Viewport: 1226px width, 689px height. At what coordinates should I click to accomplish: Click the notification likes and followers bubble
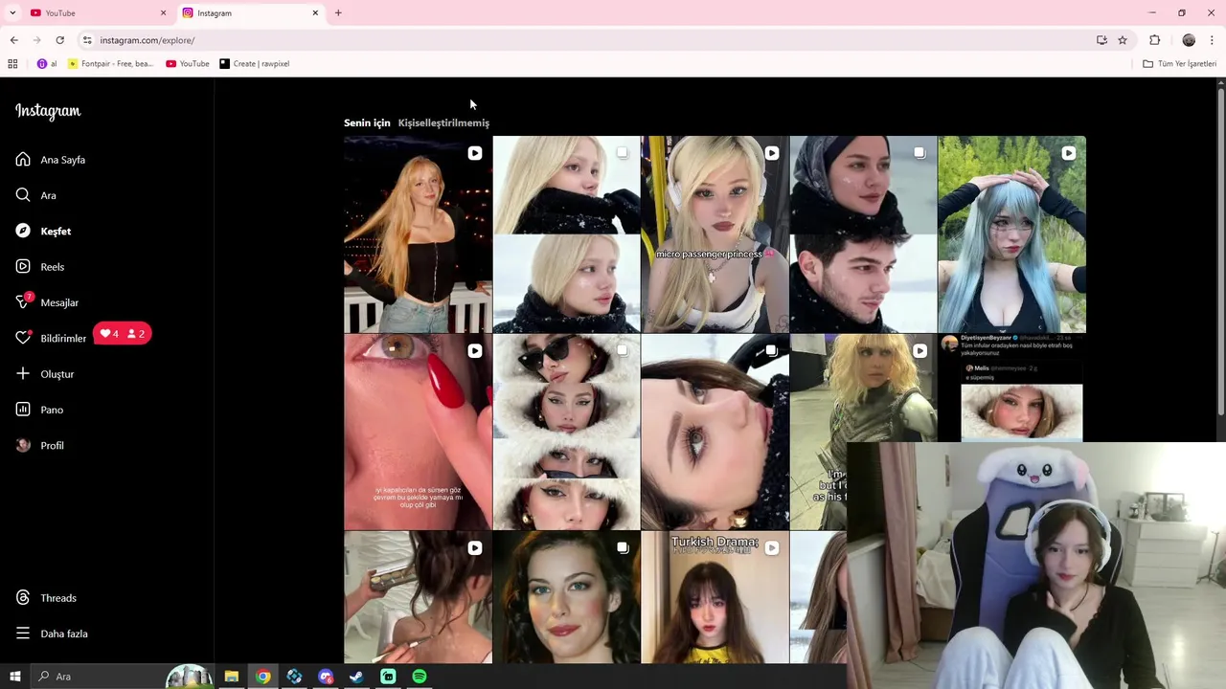pyautogui.click(x=122, y=334)
